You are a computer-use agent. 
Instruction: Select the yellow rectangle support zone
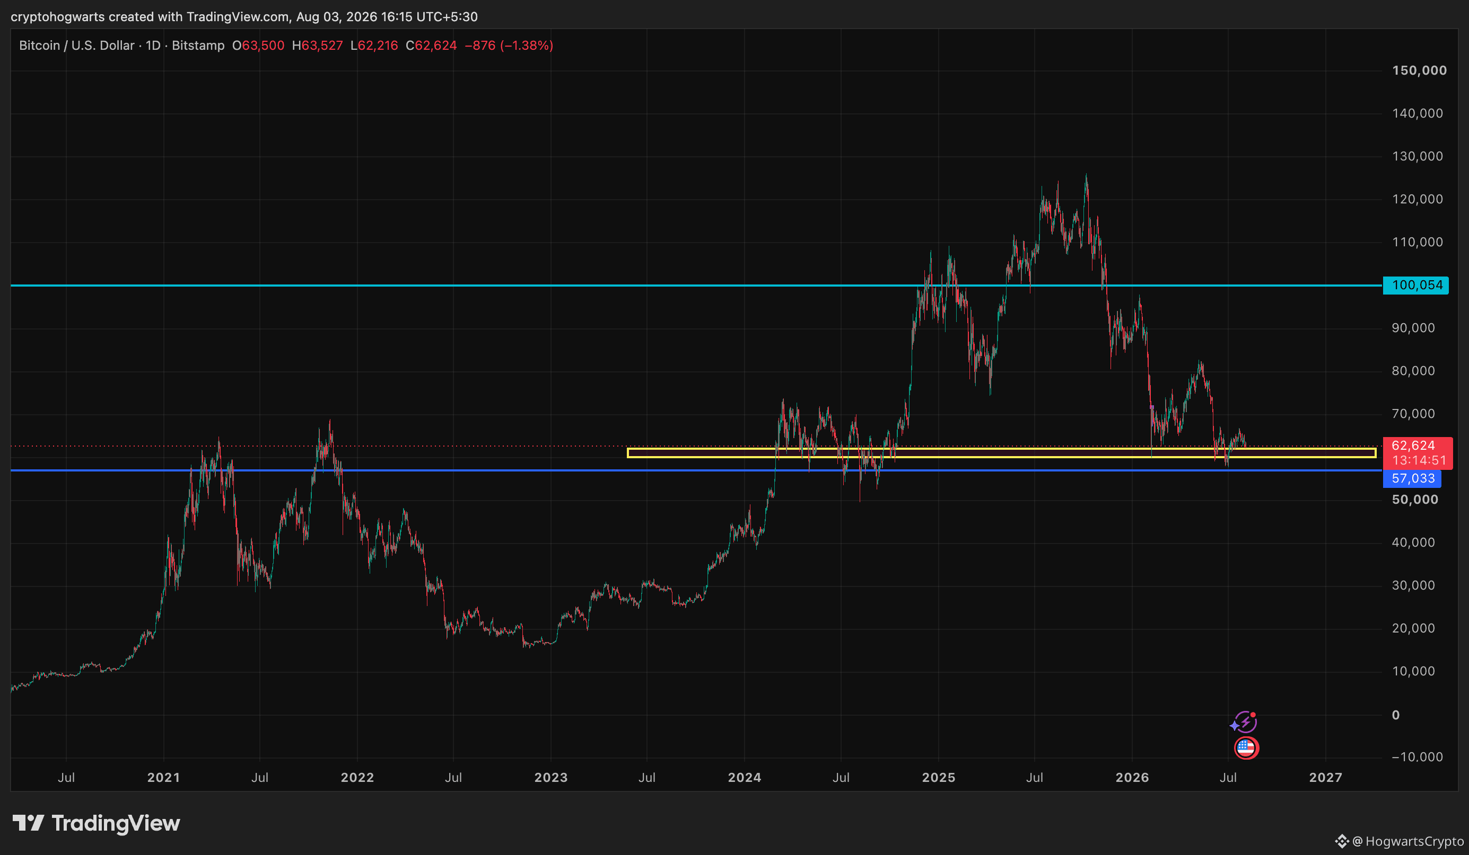[x=1001, y=452]
